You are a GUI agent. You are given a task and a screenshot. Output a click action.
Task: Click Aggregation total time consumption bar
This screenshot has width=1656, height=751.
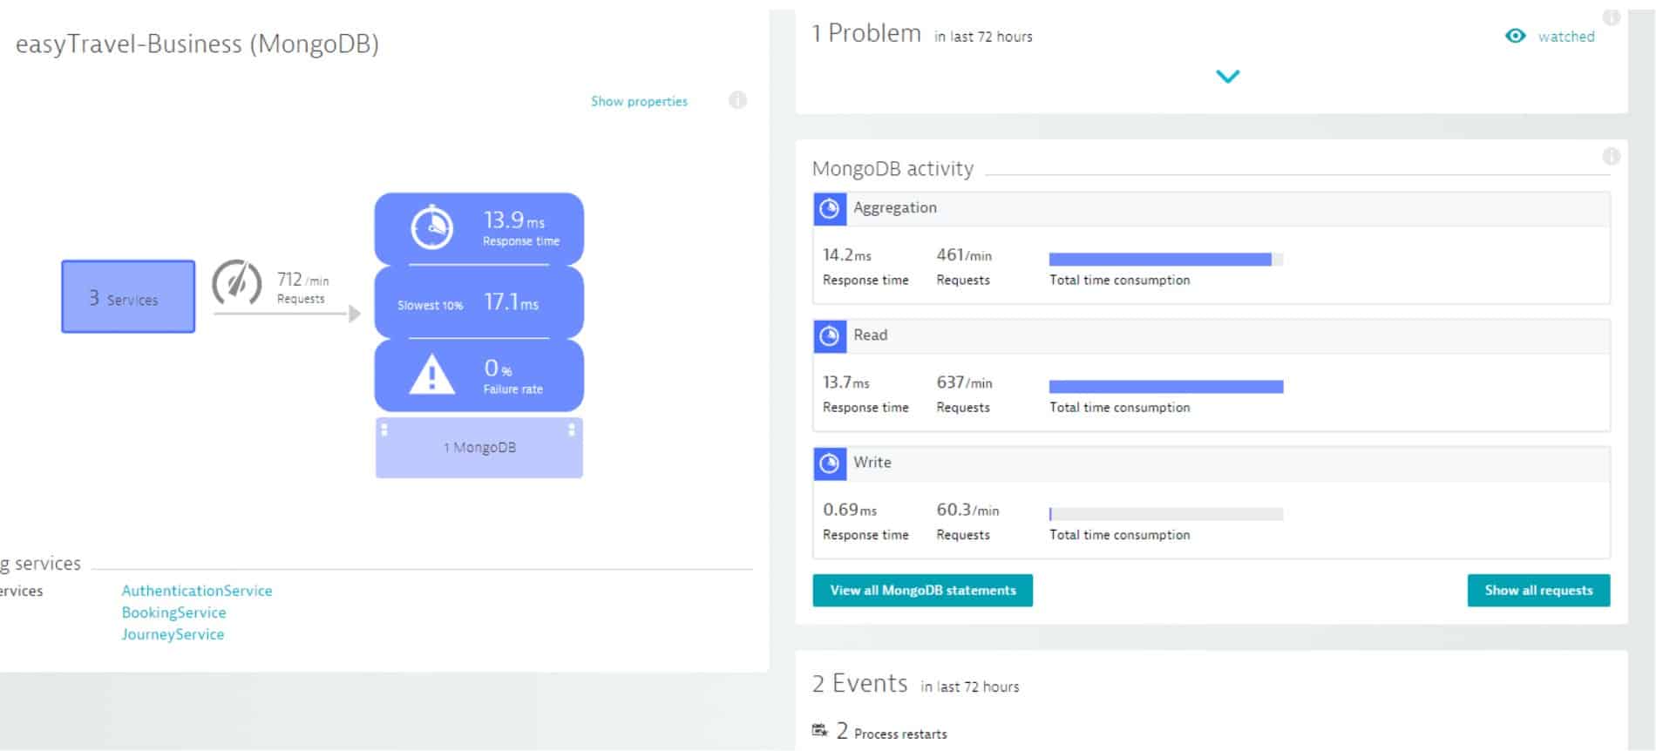[x=1166, y=259]
